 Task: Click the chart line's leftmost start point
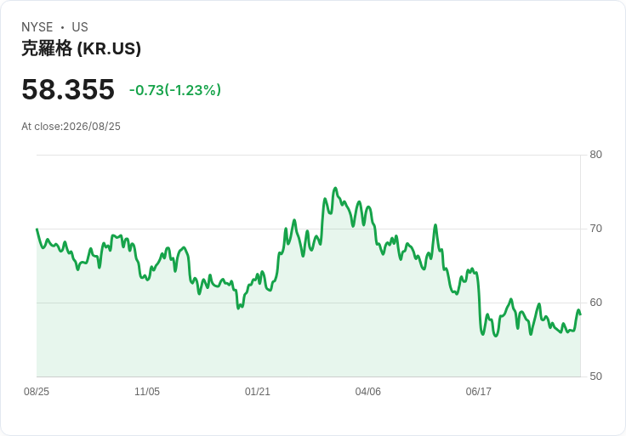coord(37,229)
